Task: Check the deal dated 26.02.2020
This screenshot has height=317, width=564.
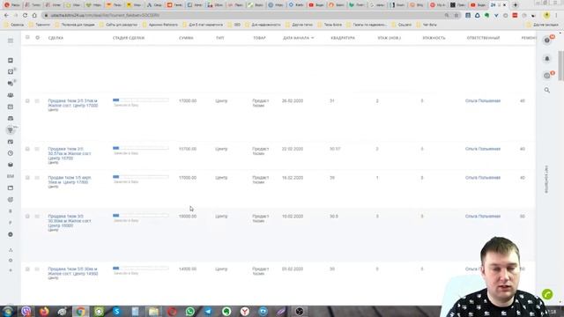Action: [27, 101]
